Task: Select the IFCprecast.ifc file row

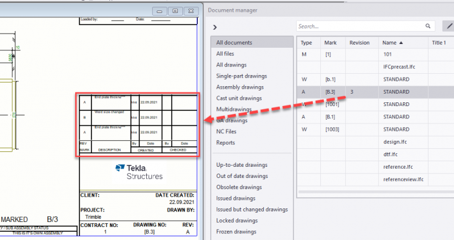Action: 376,67
